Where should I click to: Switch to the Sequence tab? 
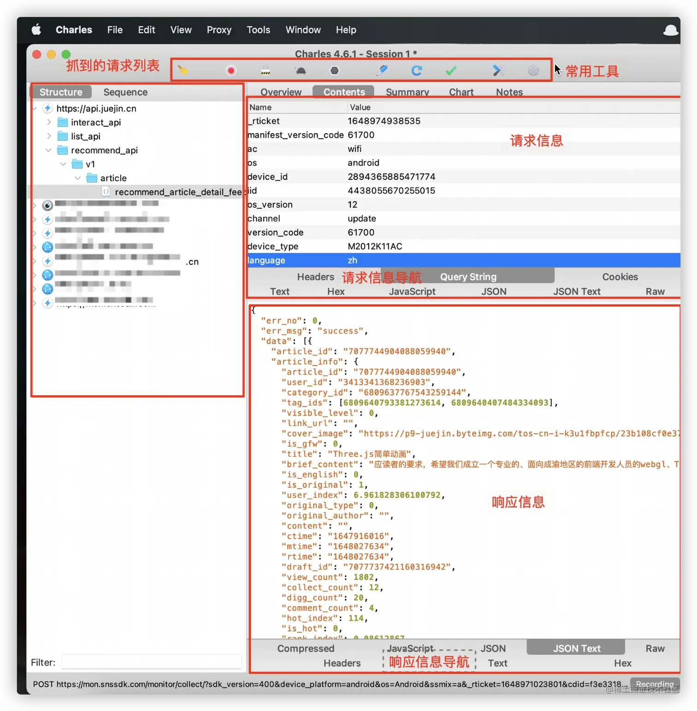(125, 92)
